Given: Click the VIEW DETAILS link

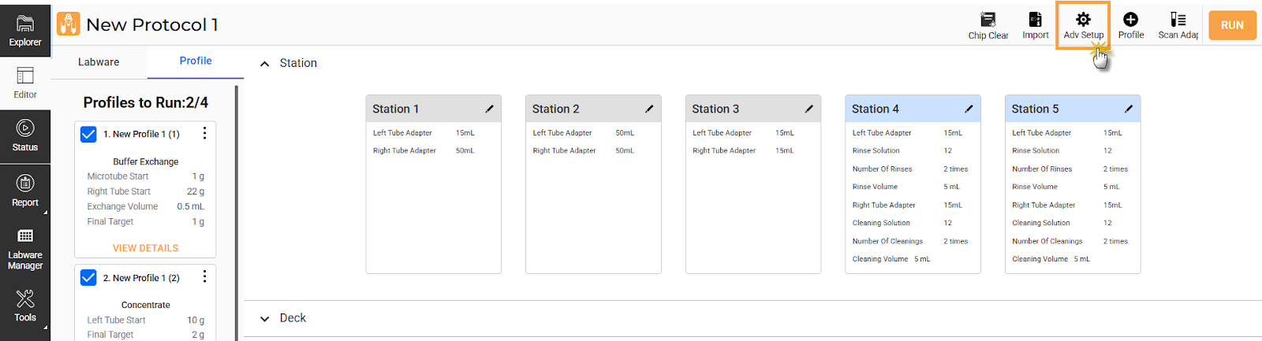Looking at the screenshot, I should coord(145,248).
